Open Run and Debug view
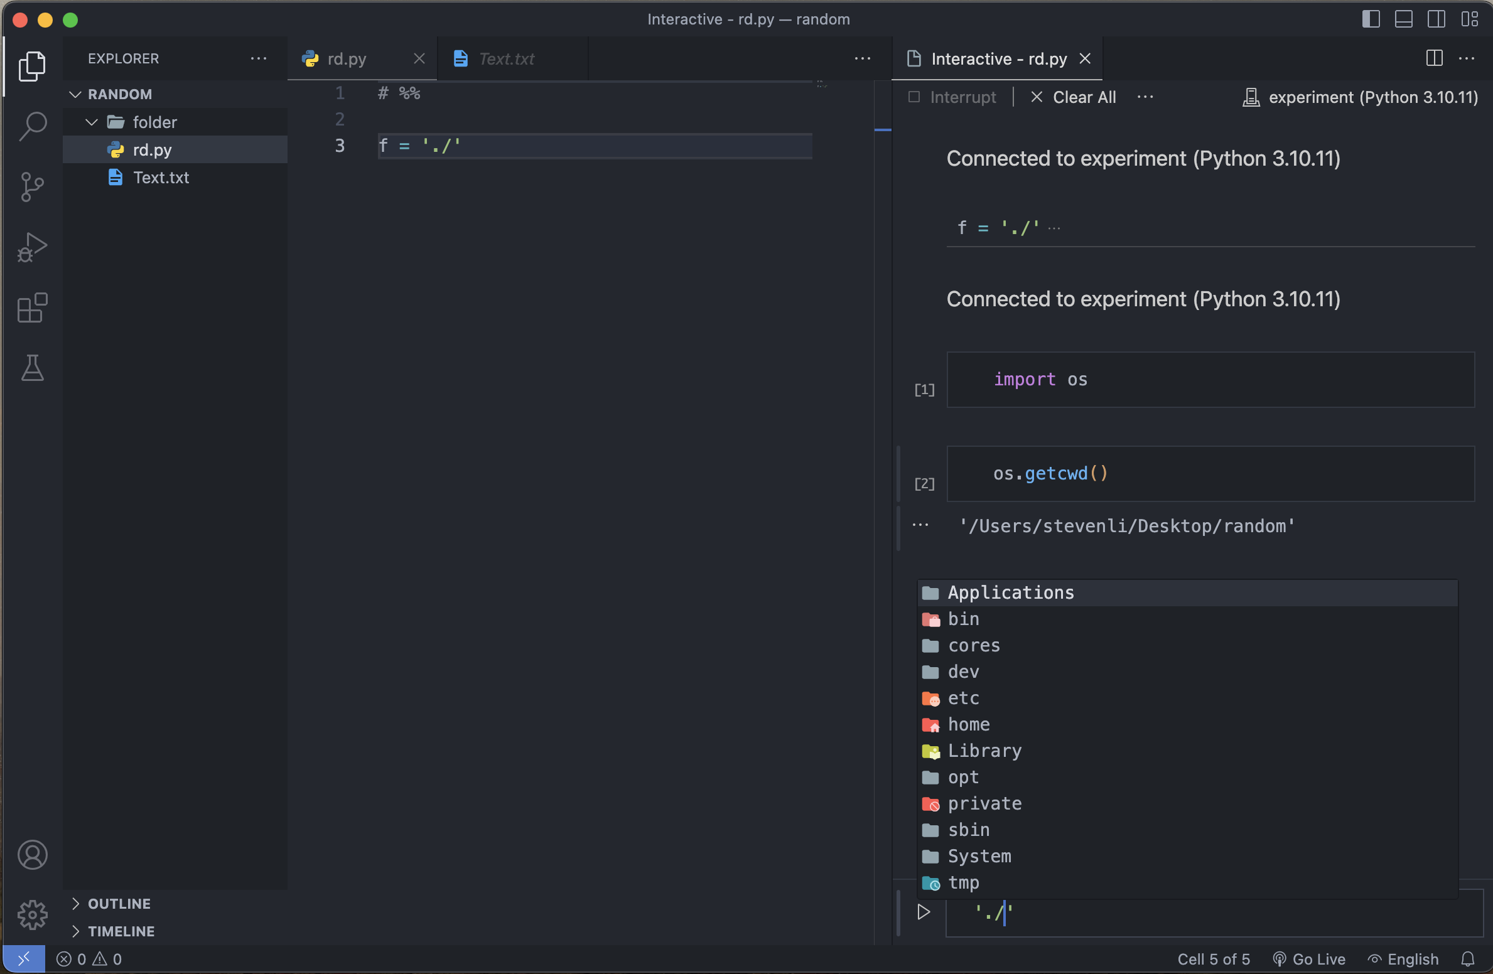The width and height of the screenshot is (1493, 974). (33, 247)
